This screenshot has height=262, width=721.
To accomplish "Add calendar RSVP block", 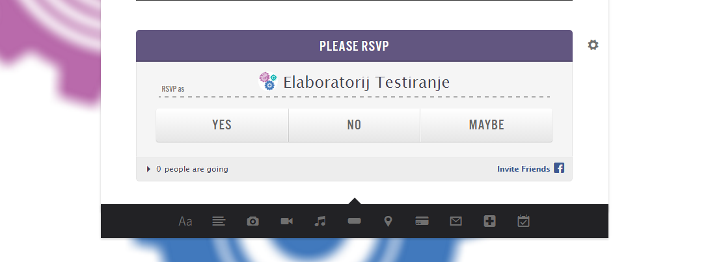I will (523, 222).
